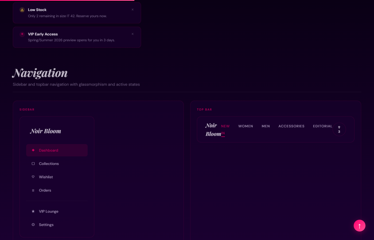Open cart button showing 3 items
This screenshot has width=374, height=240.
pos(339,129)
